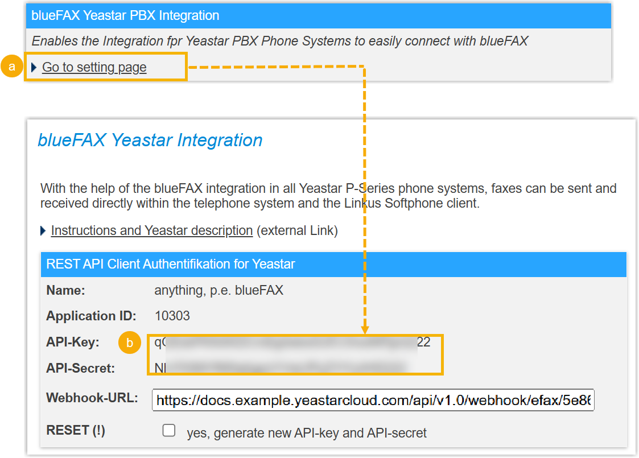
Task: Tick the RESET generate new API-key checkbox
Action: tap(169, 431)
